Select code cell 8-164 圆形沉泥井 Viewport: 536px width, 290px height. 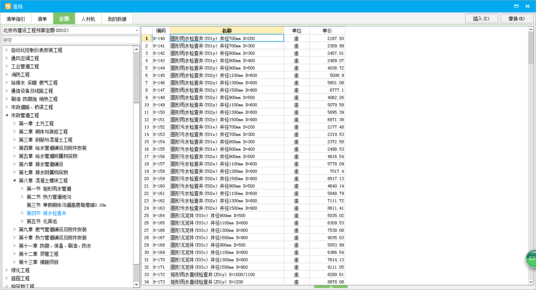(161, 215)
